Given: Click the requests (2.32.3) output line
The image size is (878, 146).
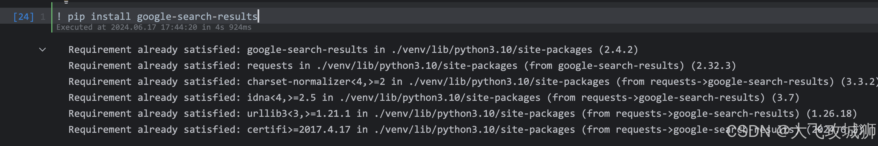Looking at the screenshot, I should pyautogui.click(x=402, y=65).
